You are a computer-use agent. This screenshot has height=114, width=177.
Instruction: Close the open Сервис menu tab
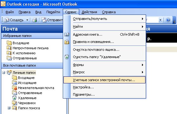71,12
